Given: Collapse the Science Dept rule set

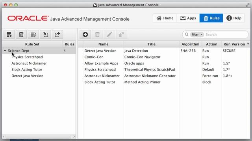Looking at the screenshot, I should [5, 51].
